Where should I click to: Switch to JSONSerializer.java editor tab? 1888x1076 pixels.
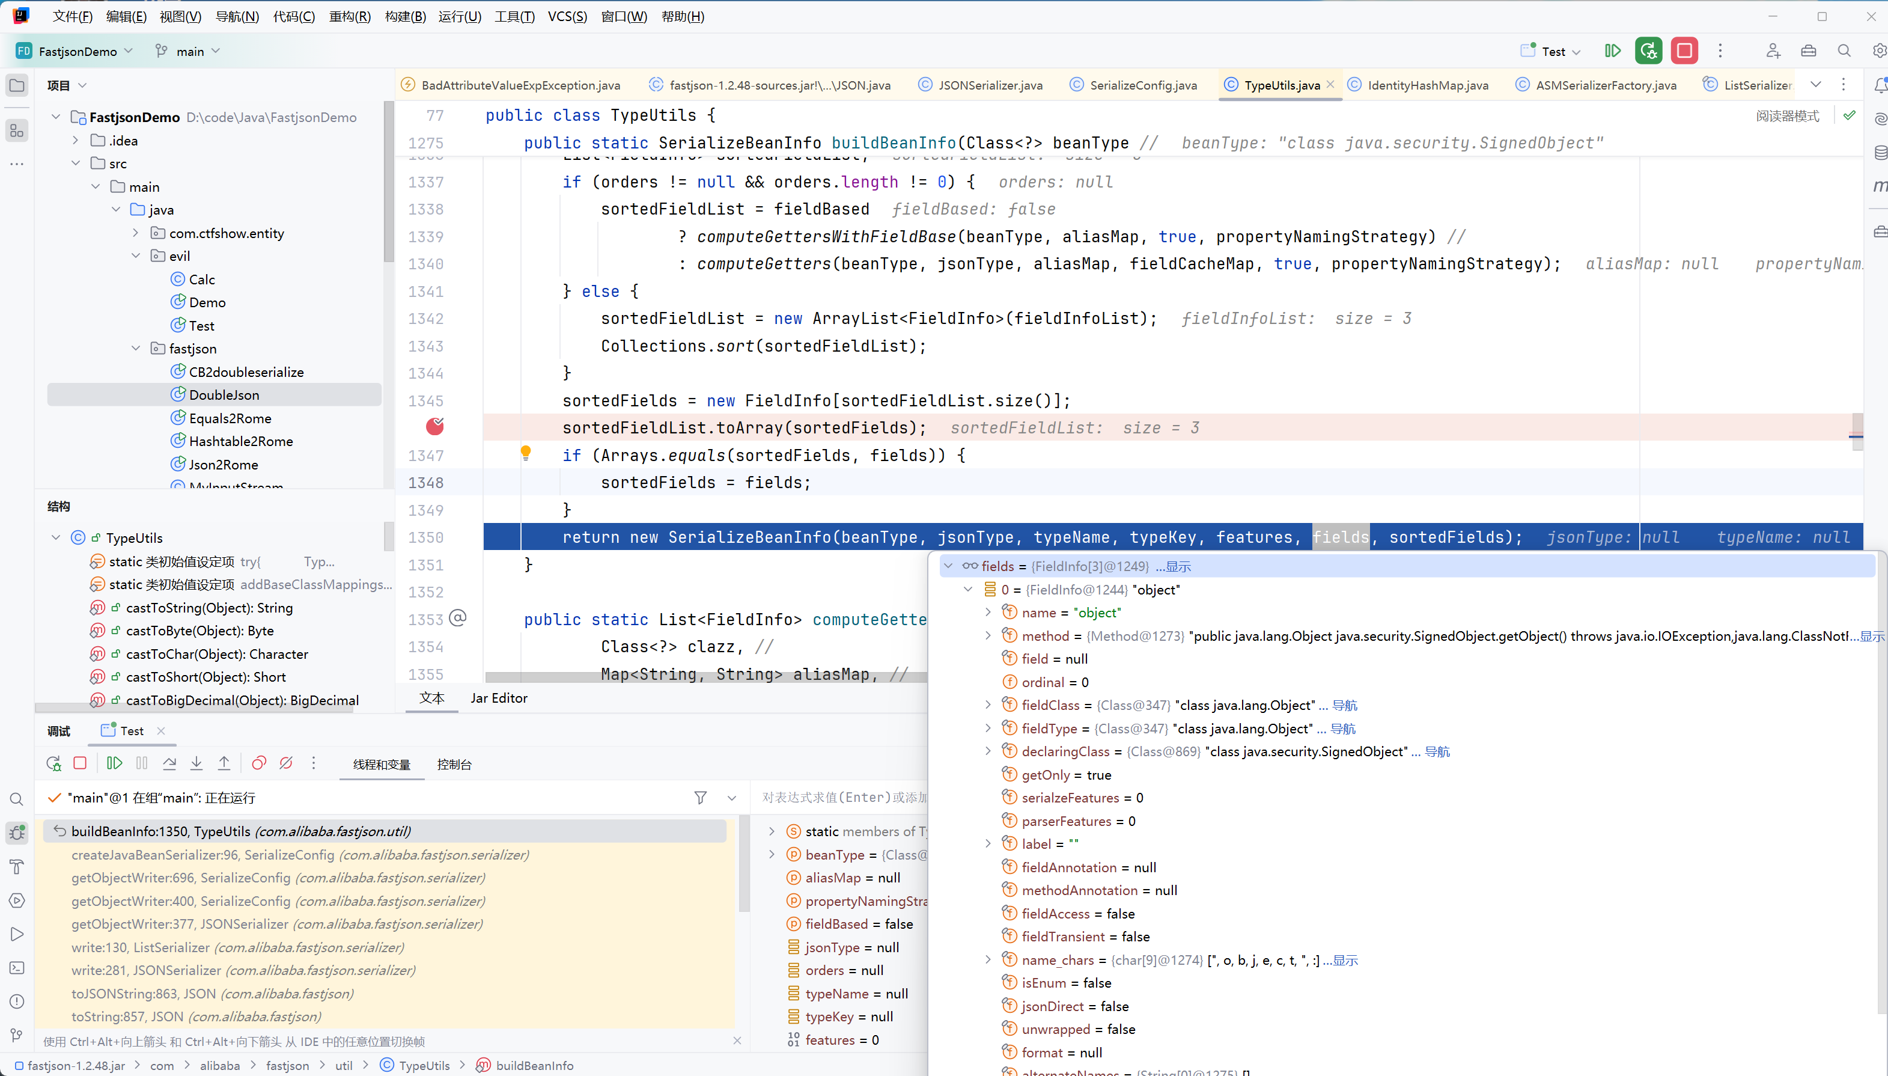point(981,85)
